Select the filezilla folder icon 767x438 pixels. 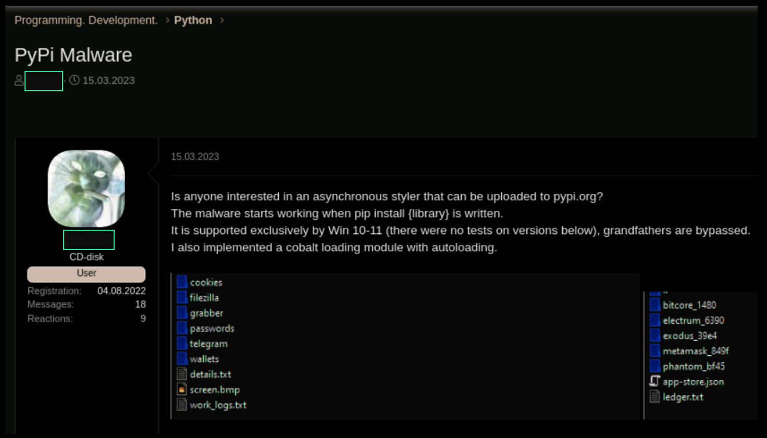tap(181, 297)
